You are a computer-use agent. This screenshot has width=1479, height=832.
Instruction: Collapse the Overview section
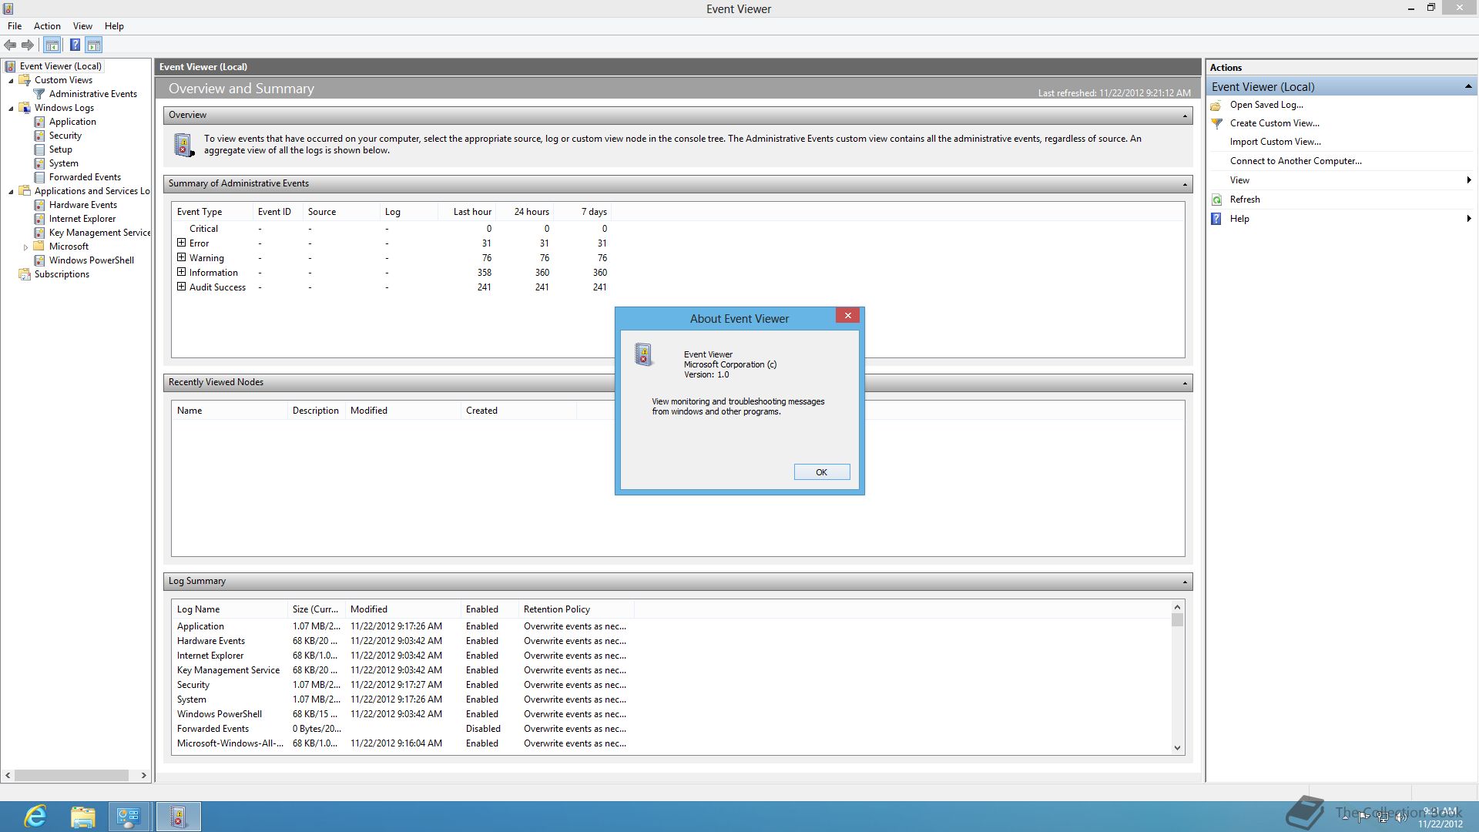[x=1185, y=116]
